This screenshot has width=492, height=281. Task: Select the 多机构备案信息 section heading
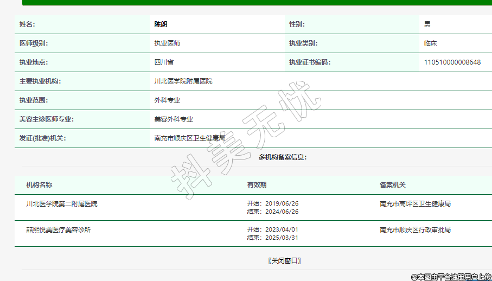(x=283, y=157)
